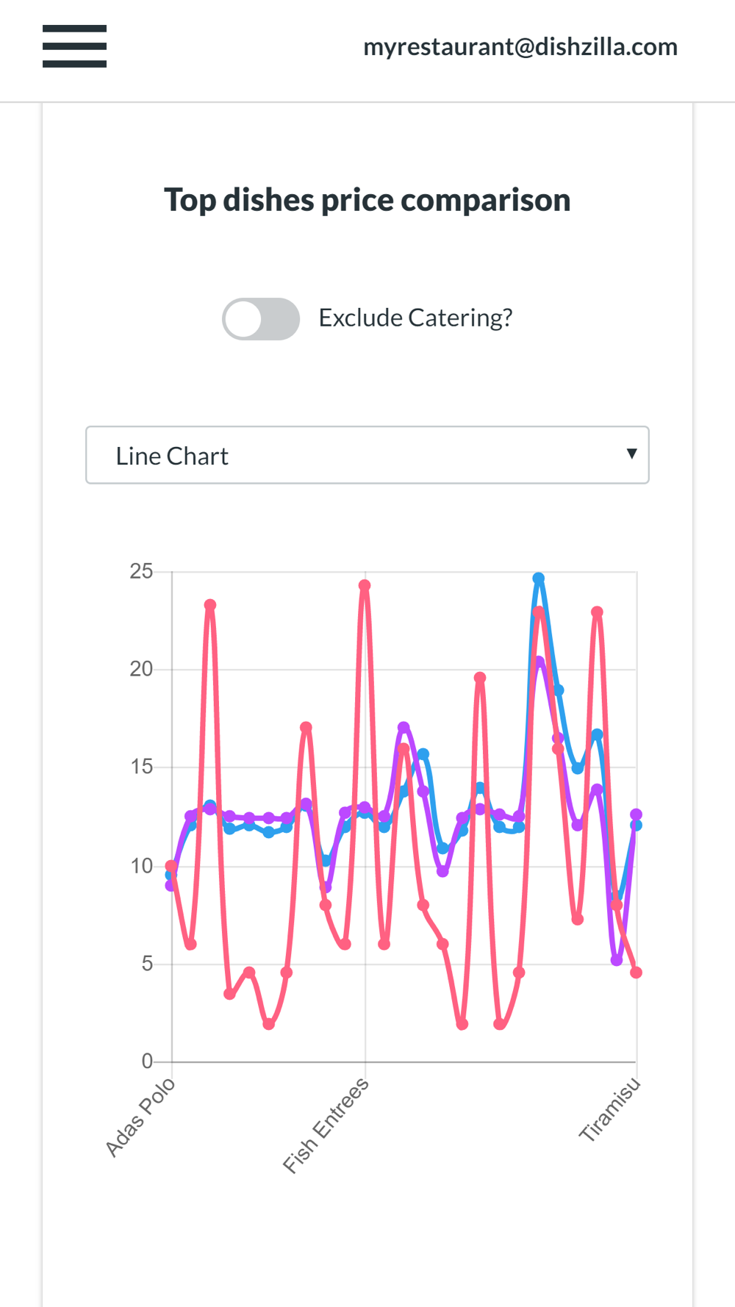Click the Adas Polo axis label

(x=140, y=1117)
